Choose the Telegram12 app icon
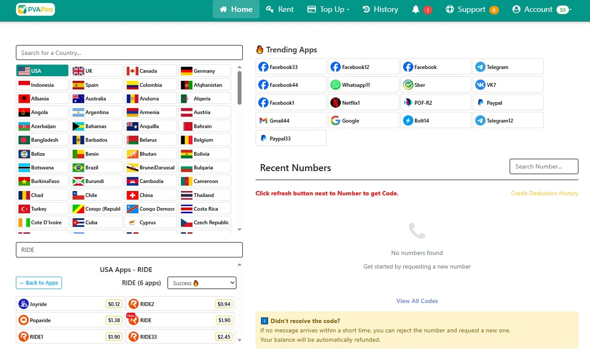Viewport: 590px width, 363px height. coord(480,121)
